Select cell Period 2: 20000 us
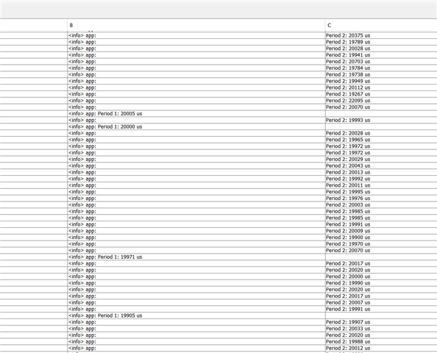The height and width of the screenshot is (353, 437). point(381,277)
